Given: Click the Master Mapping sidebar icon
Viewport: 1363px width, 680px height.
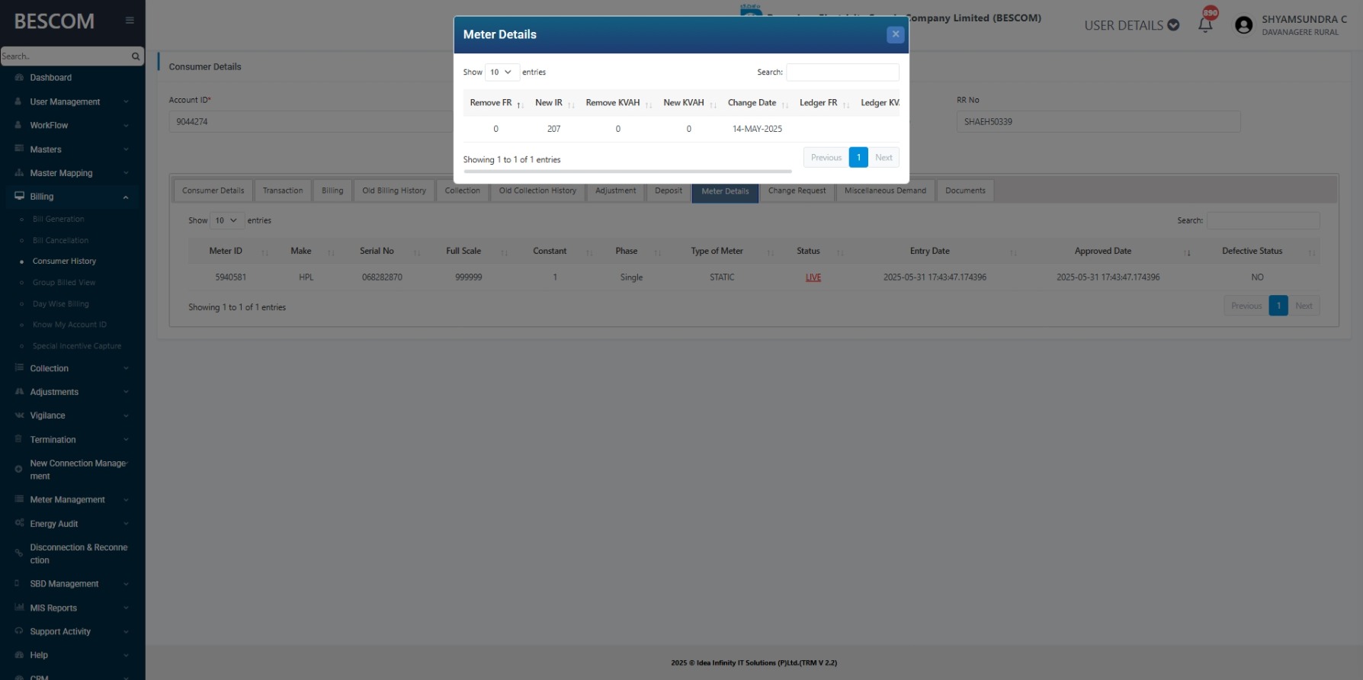Looking at the screenshot, I should (19, 173).
